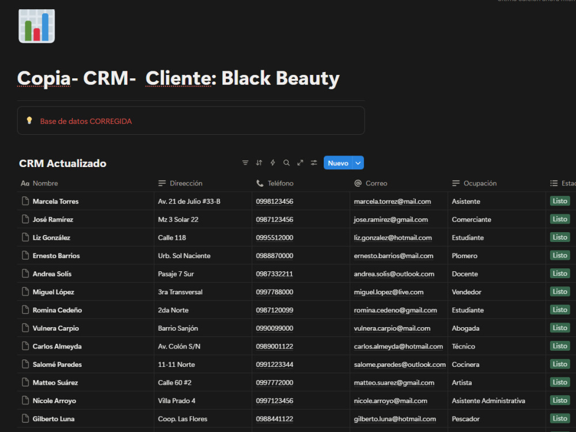Click the Nuevo button
The width and height of the screenshot is (576, 432).
[x=338, y=163]
